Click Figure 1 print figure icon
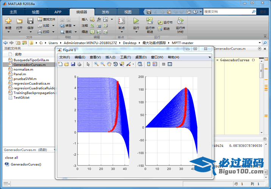271x189 pixels. (x=79, y=64)
